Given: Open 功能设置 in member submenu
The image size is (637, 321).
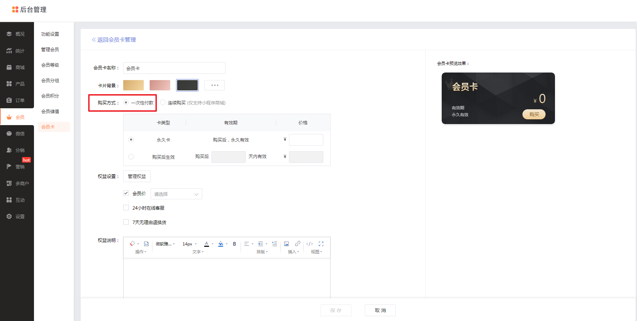Looking at the screenshot, I should pos(50,34).
